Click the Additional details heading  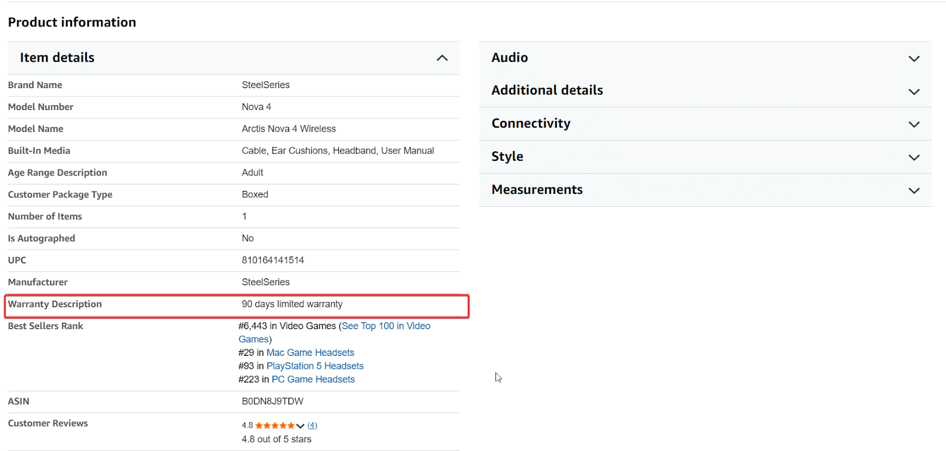coord(547,90)
